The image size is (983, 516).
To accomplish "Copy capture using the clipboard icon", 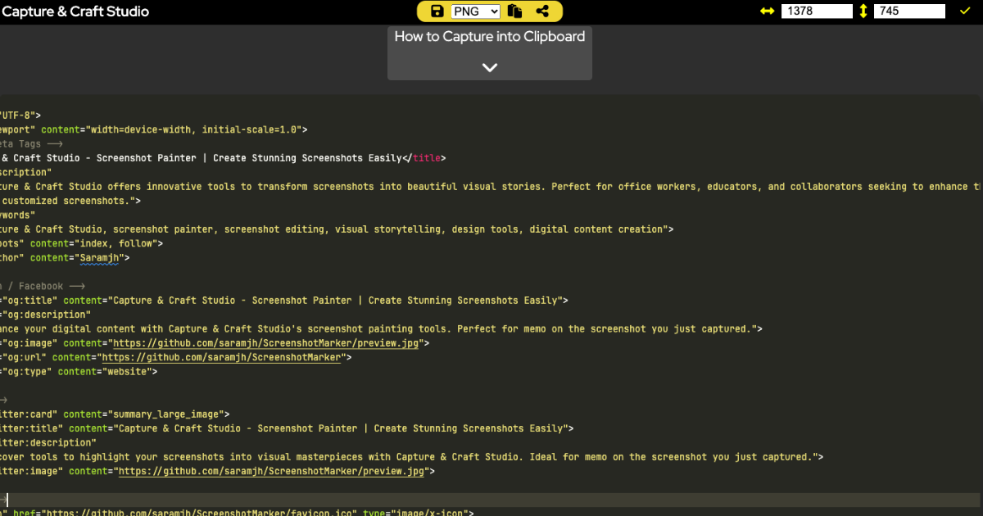I will pos(514,11).
